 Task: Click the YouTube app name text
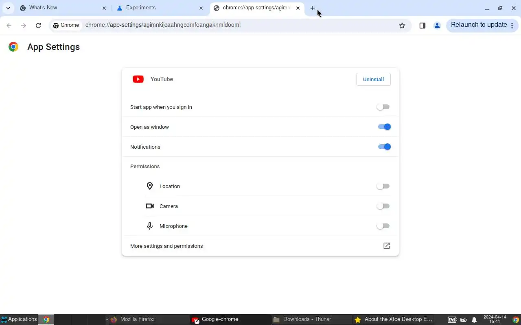pos(162,79)
